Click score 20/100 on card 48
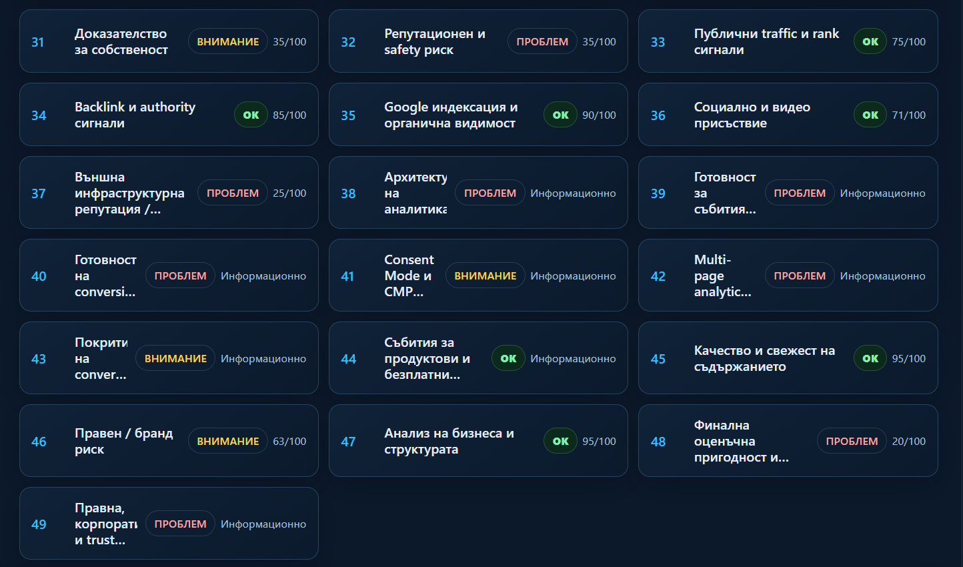Image resolution: width=963 pixels, height=567 pixels. [x=909, y=441]
